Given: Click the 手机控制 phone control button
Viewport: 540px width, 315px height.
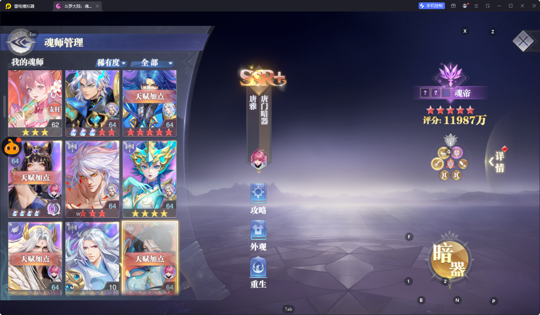Looking at the screenshot, I should click(x=431, y=6).
